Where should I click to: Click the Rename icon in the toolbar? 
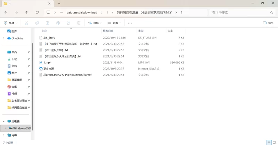pos(58,23)
